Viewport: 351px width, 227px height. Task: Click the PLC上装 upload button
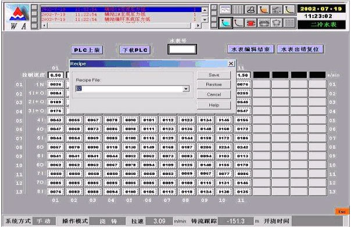pyautogui.click(x=87, y=50)
